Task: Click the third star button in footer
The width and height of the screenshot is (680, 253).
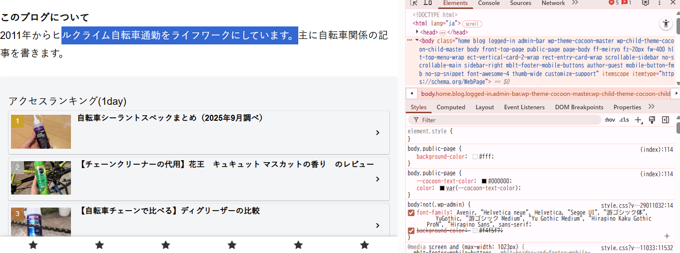Action: coord(166,245)
